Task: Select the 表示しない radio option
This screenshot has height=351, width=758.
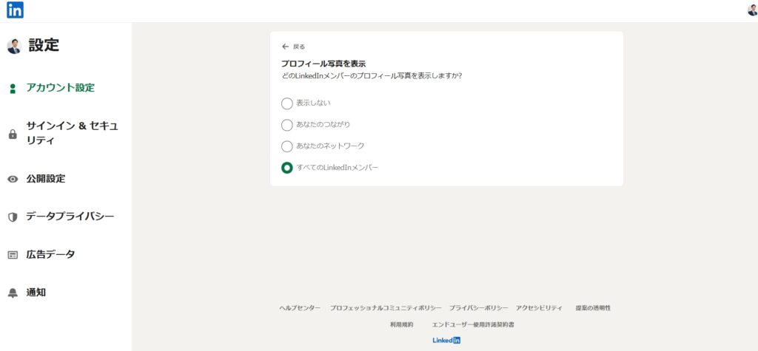Action: 287,103
